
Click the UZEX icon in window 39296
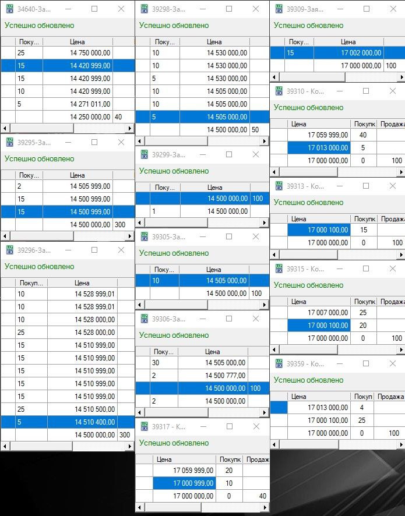click(x=9, y=250)
